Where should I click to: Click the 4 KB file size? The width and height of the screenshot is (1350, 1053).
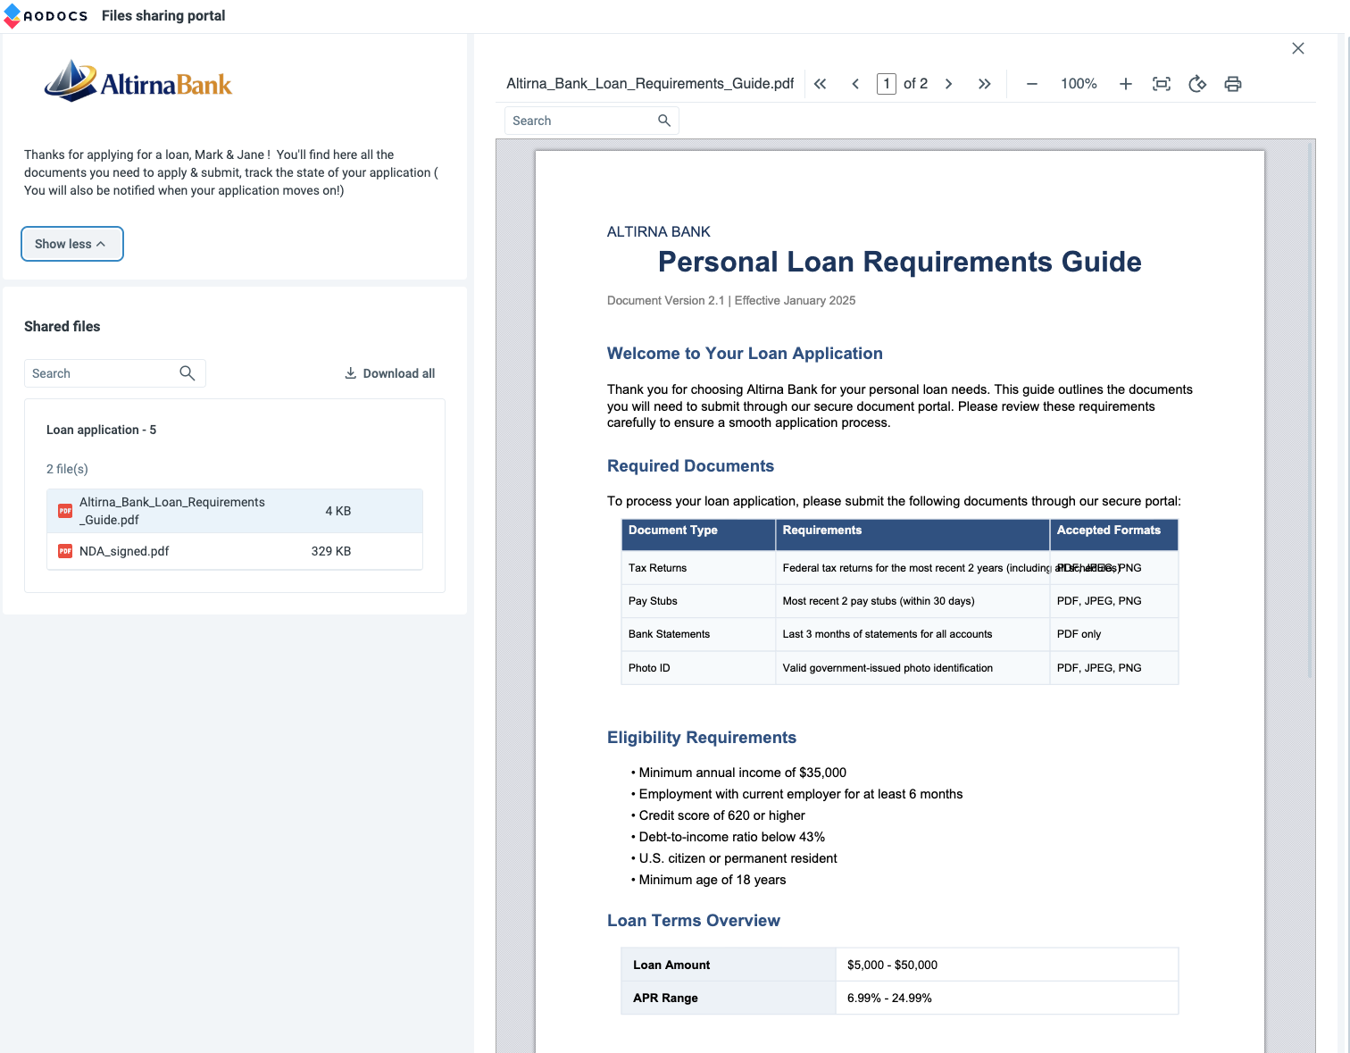[x=338, y=511]
